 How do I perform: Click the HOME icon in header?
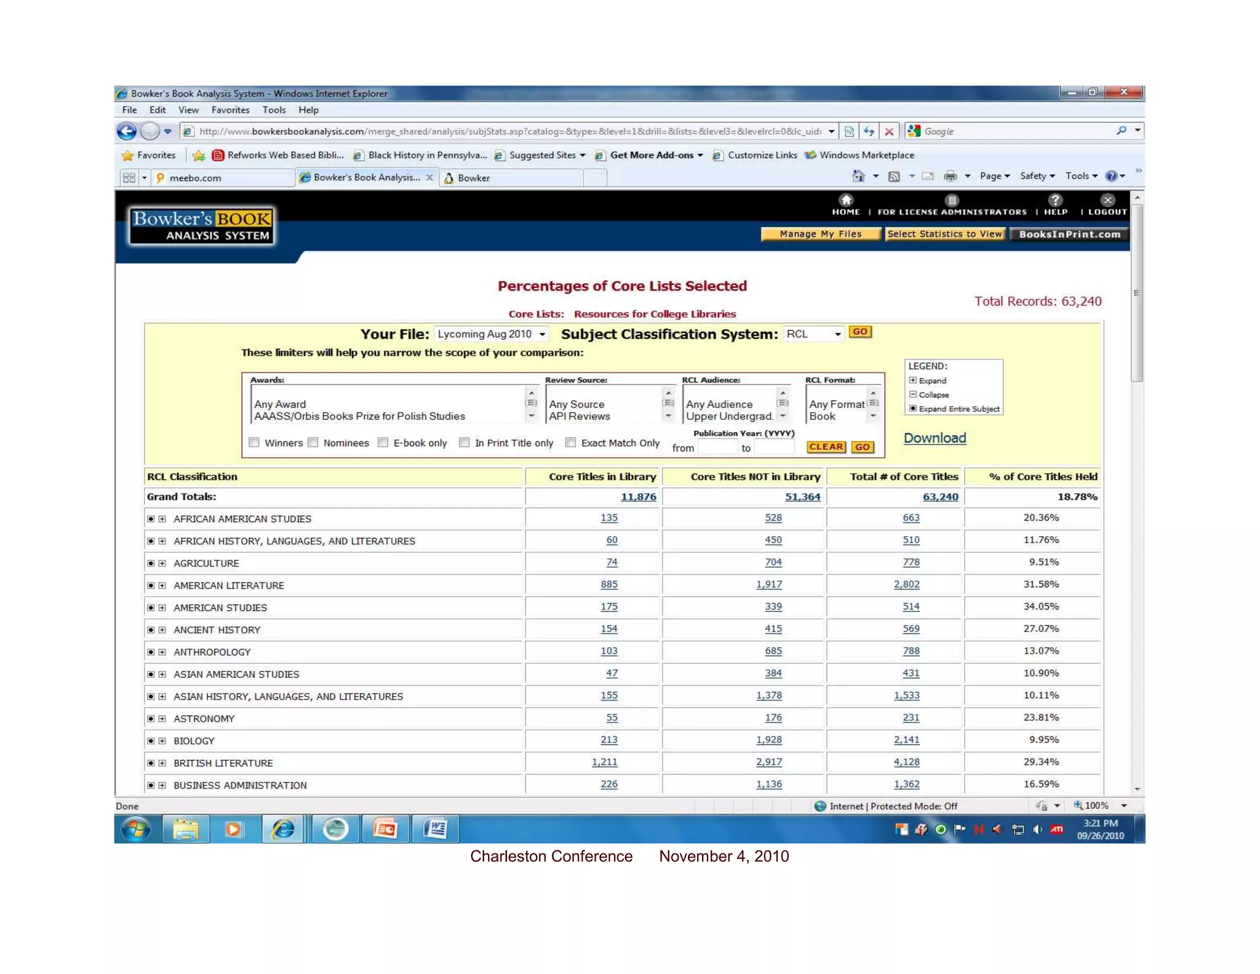pos(846,200)
